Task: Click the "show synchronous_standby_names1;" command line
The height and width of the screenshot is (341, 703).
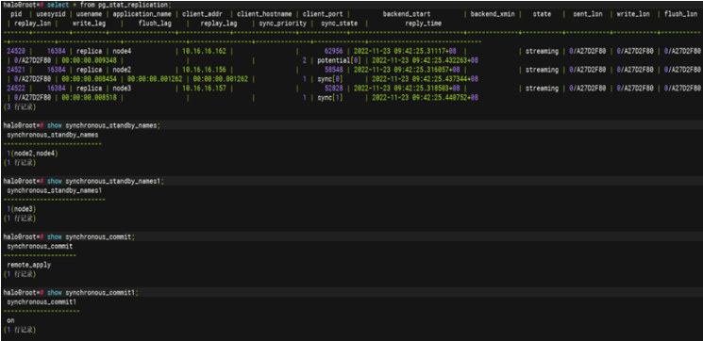Action: point(83,181)
